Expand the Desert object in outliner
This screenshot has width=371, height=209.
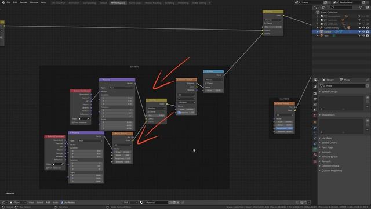(x=318, y=31)
